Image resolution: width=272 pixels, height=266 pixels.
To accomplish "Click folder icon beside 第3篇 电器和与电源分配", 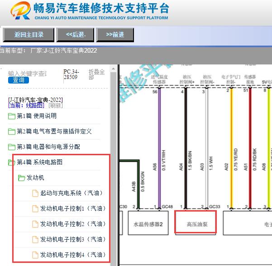I will 12,147.
